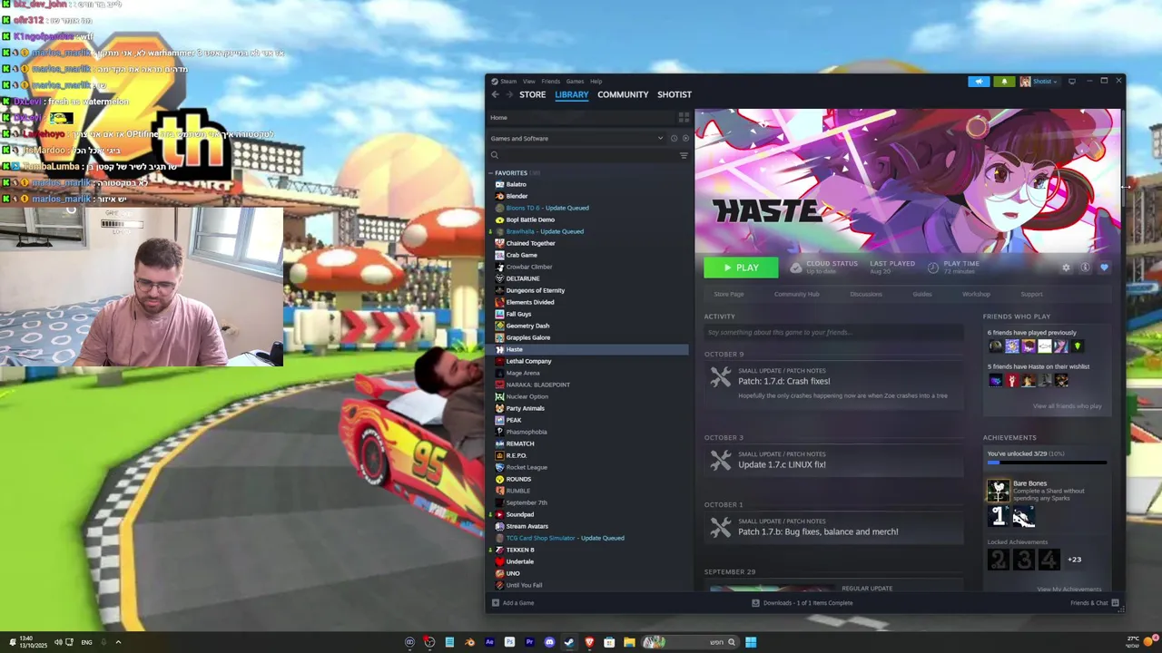This screenshot has height=653, width=1162.
Task: Switch to COMMUNITY tab
Action: [623, 94]
